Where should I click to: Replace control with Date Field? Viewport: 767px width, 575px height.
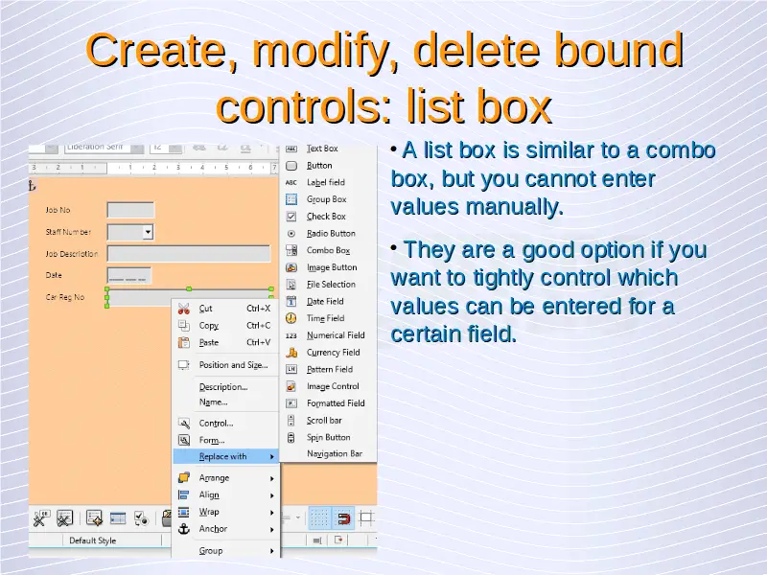pos(328,301)
